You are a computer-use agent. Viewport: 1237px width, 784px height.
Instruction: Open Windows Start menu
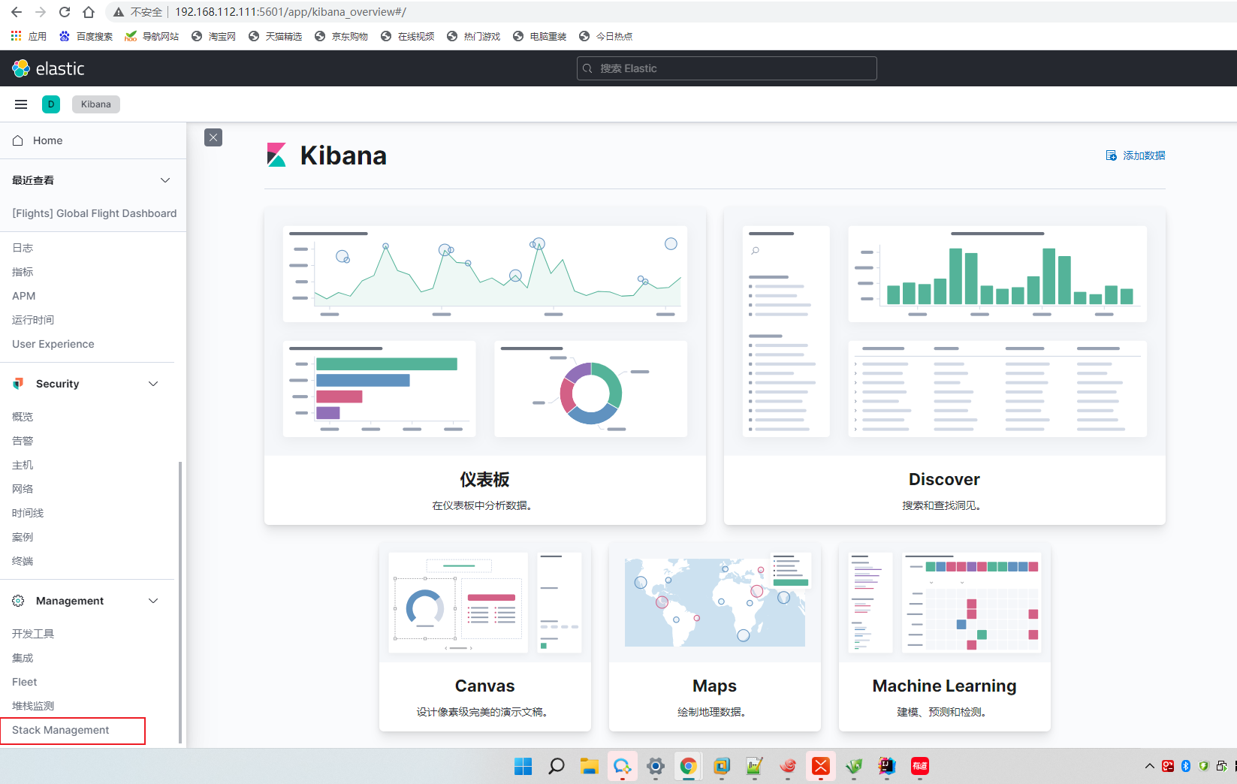click(523, 766)
